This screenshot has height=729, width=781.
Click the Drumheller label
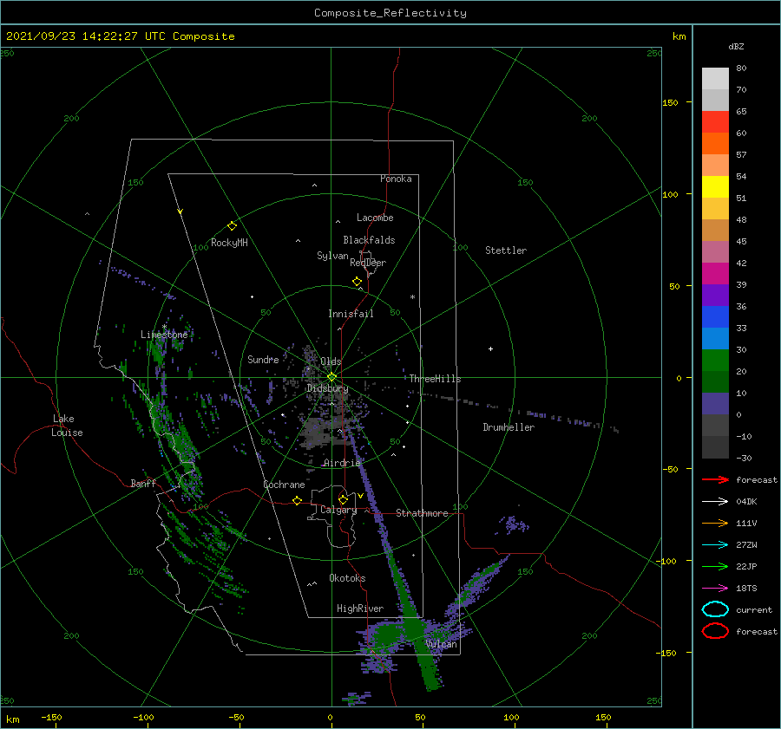(509, 427)
